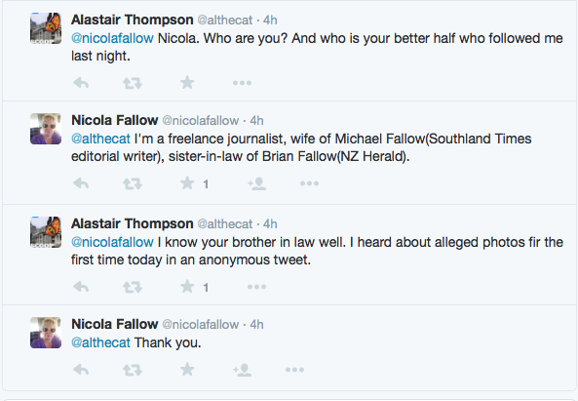Image resolution: width=578 pixels, height=401 pixels.
Task: Retweet Nicola's freelance journalist tweet
Action: click(133, 183)
